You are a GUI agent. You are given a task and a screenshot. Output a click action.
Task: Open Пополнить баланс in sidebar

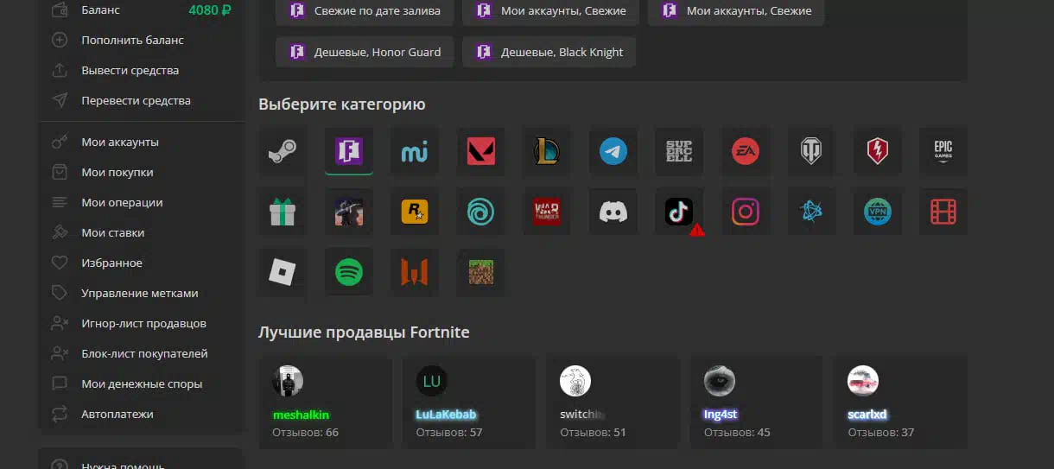142,40
